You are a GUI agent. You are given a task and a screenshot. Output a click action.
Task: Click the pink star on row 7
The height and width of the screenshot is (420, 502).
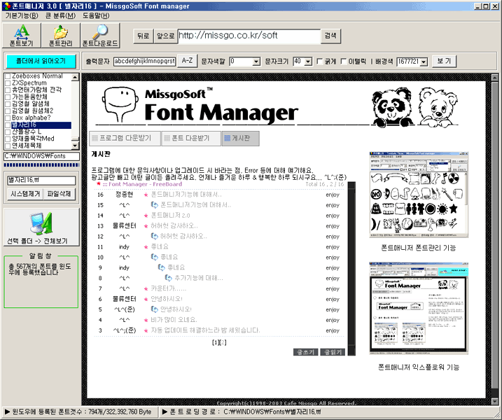(146, 288)
